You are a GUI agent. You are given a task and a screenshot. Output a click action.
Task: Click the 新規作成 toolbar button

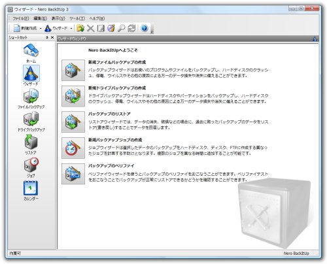pyautogui.click(x=26, y=28)
